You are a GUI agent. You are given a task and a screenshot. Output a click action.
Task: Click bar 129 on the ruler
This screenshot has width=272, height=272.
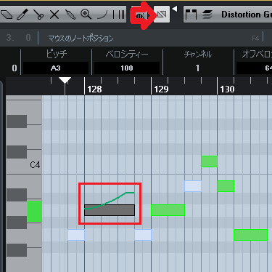[161, 89]
